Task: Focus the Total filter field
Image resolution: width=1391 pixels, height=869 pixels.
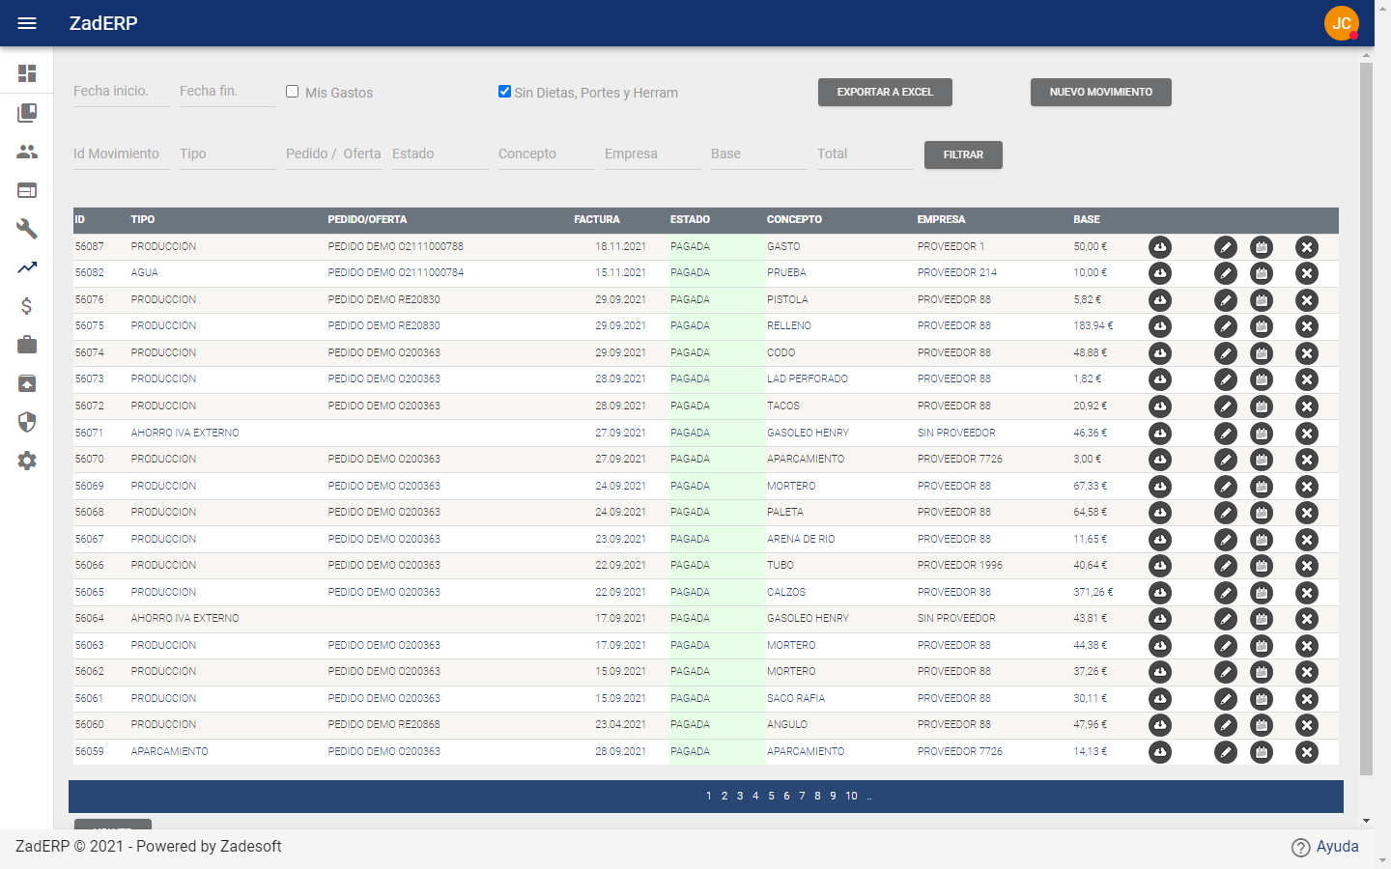Action: (866, 154)
